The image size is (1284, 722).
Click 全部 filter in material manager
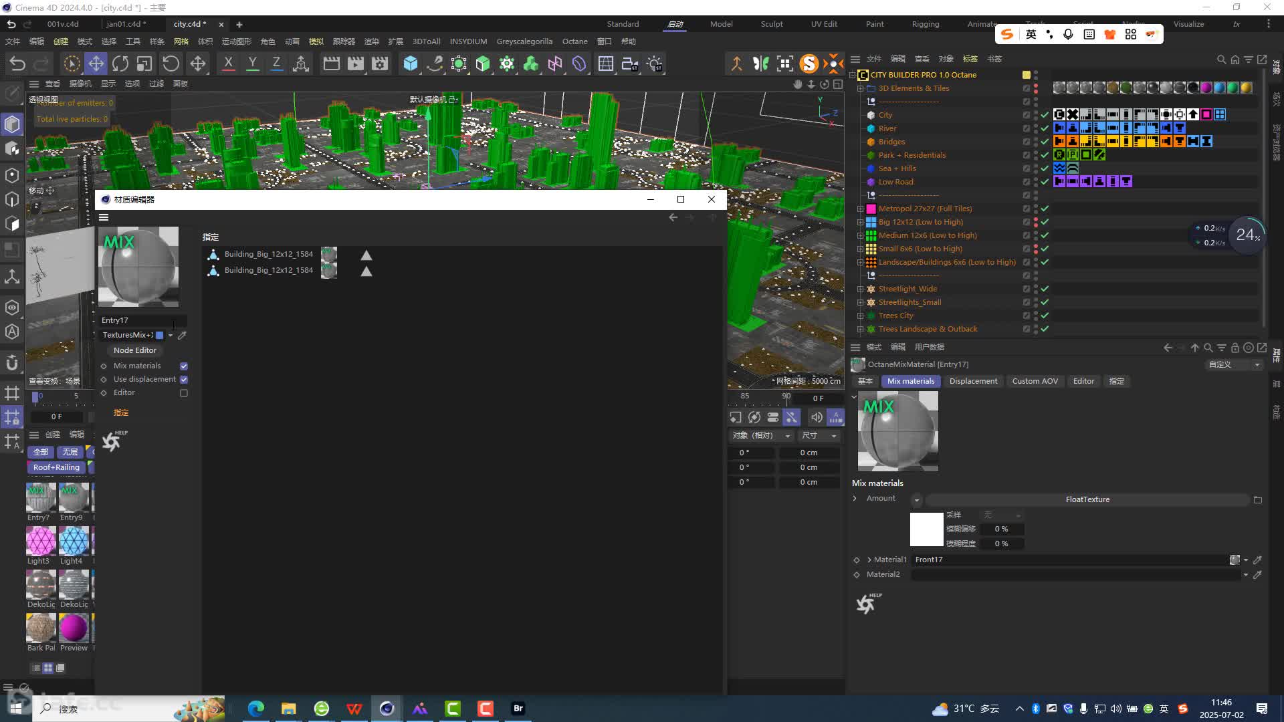(41, 453)
